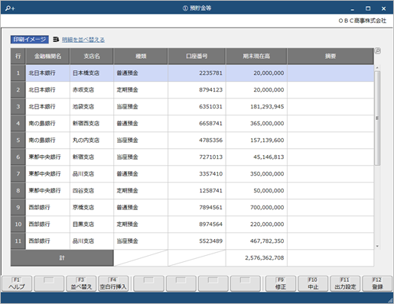Screen dimensions: 394x304
Task: Click the F1 ヘルプ button
Action: tap(17, 283)
